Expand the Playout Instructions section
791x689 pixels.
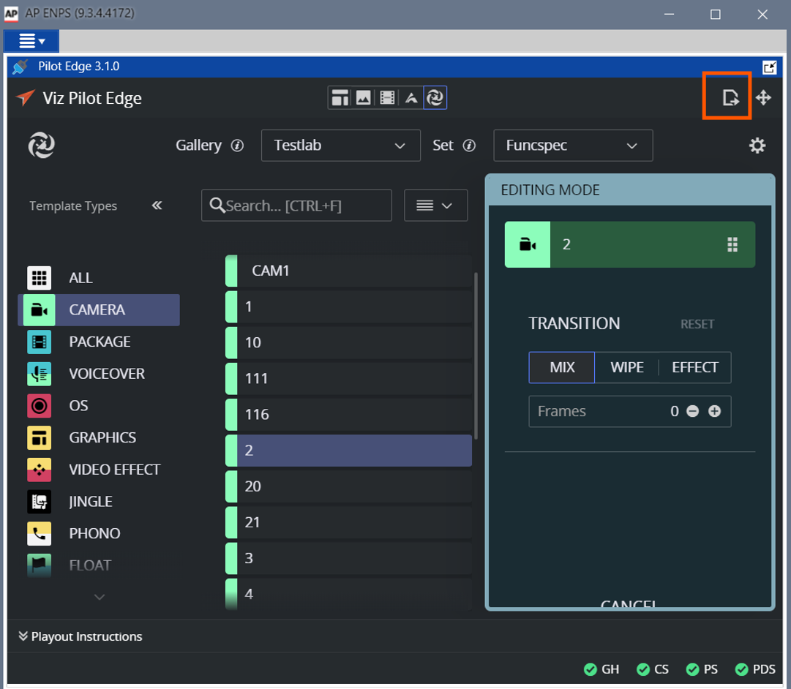point(80,636)
